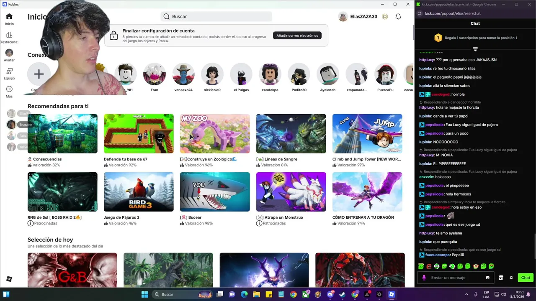Image resolution: width=536 pixels, height=301 pixels.
Task: Click Añadir correo electrónico button
Action: [x=297, y=36]
